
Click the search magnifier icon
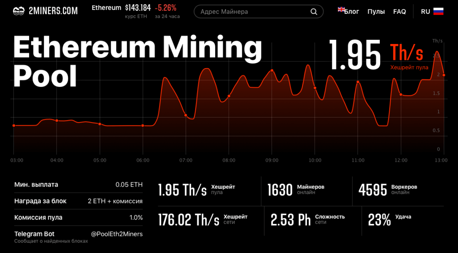(x=314, y=12)
